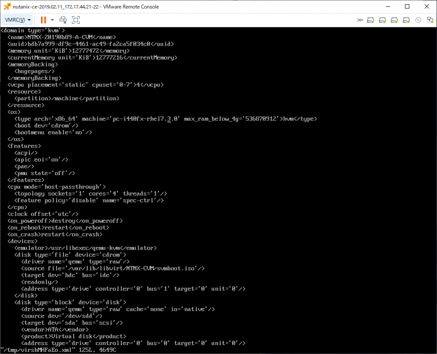Click the hard disk icon beside the CD icon
Viewport: 437px width, 354px height.
click(x=406, y=20)
